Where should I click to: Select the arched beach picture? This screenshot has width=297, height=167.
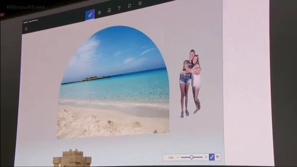point(113,83)
